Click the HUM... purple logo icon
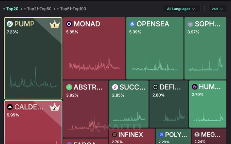 pos(195,87)
